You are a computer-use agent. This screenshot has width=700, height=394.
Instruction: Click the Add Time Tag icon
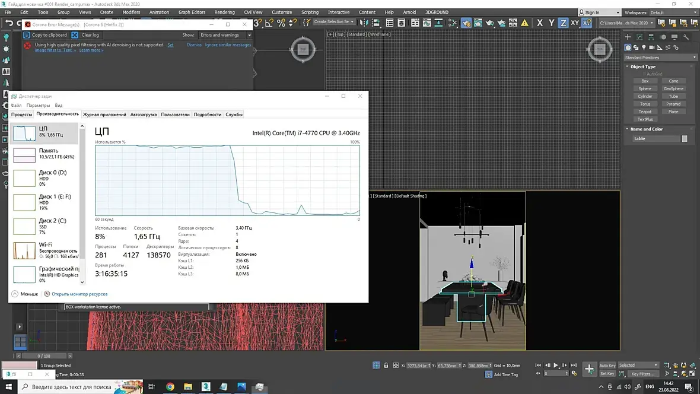coord(488,374)
